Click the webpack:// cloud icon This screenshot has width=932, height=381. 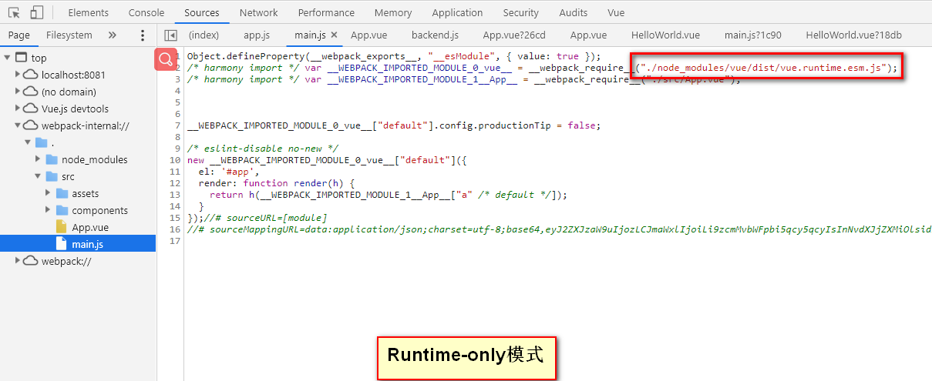(x=30, y=261)
